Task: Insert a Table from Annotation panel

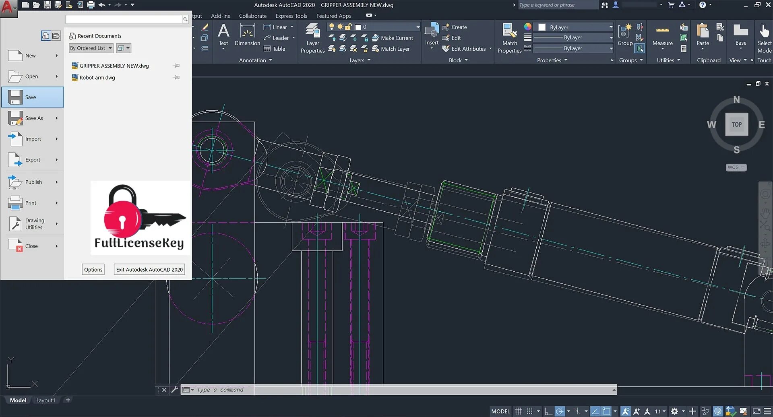Action: click(x=274, y=49)
